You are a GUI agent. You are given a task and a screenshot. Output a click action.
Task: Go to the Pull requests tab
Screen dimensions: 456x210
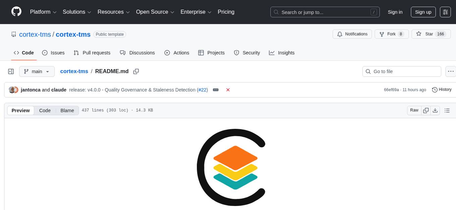coord(92,53)
